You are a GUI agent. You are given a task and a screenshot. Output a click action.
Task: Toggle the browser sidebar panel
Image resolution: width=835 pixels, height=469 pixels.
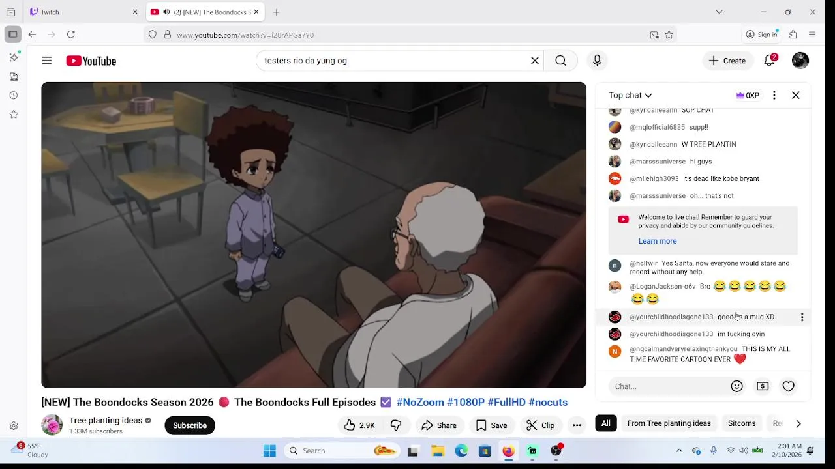[x=13, y=35]
